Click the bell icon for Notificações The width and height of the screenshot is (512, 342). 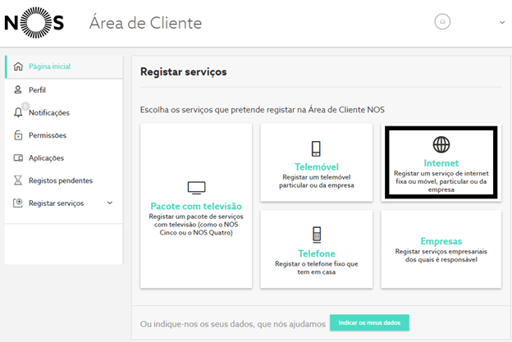18,112
